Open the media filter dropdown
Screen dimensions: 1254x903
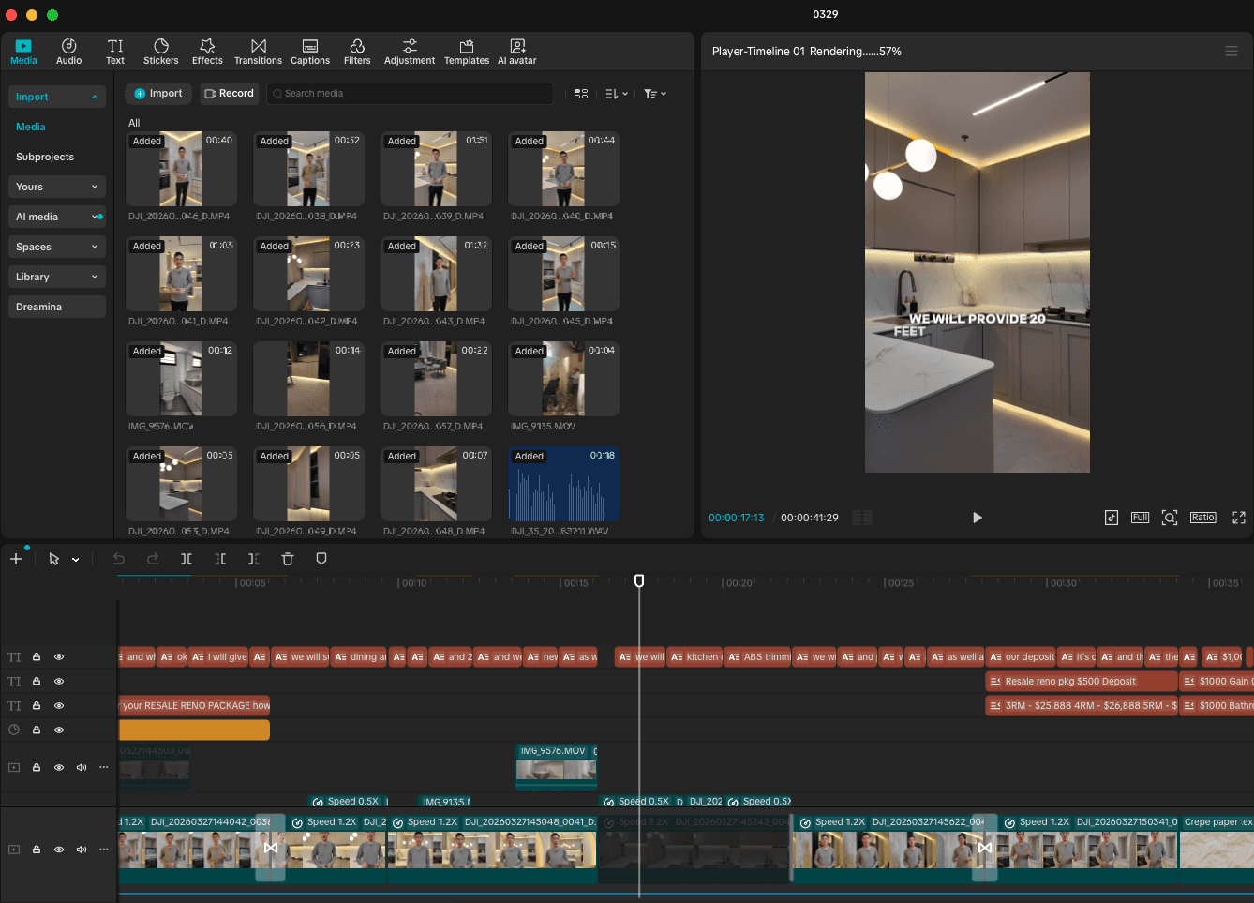click(x=654, y=94)
